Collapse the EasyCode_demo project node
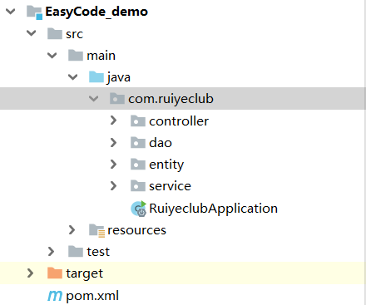The image size is (366, 305). (x=11, y=12)
